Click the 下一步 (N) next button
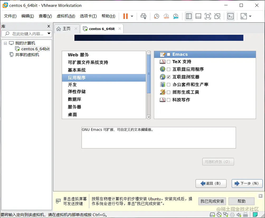 247,184
